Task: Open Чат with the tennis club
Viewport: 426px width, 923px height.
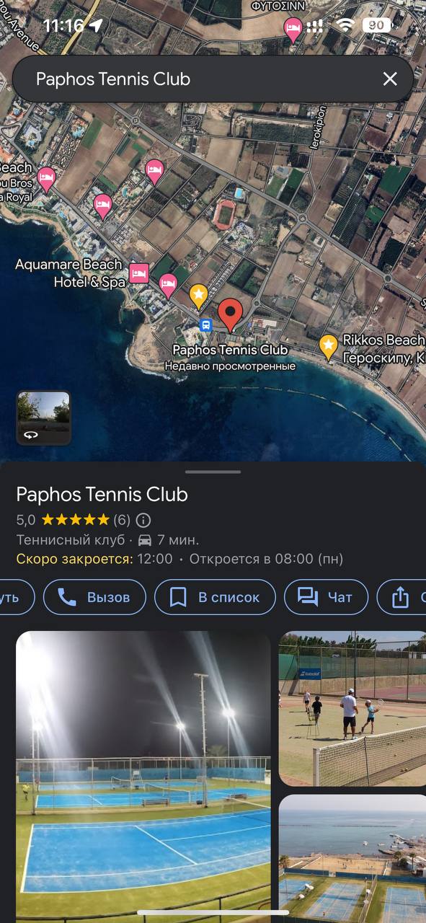Action: tap(326, 597)
